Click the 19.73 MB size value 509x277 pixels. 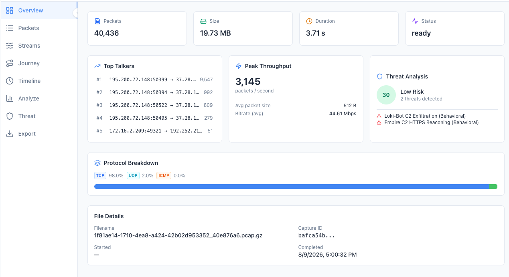[215, 33]
